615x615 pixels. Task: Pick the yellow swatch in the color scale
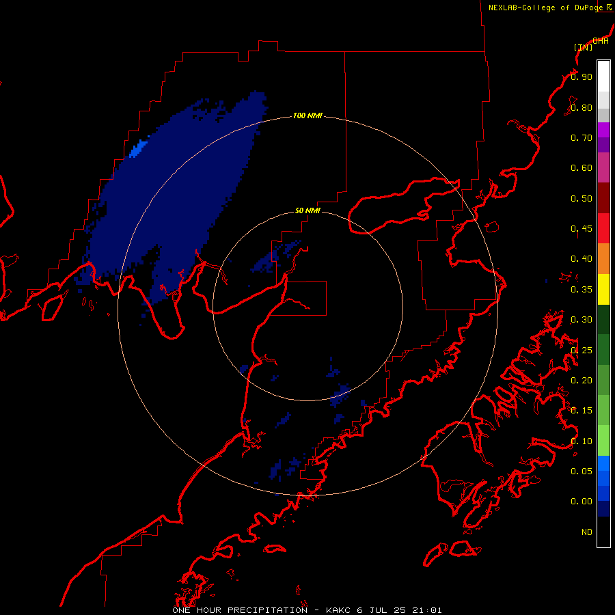tap(603, 290)
